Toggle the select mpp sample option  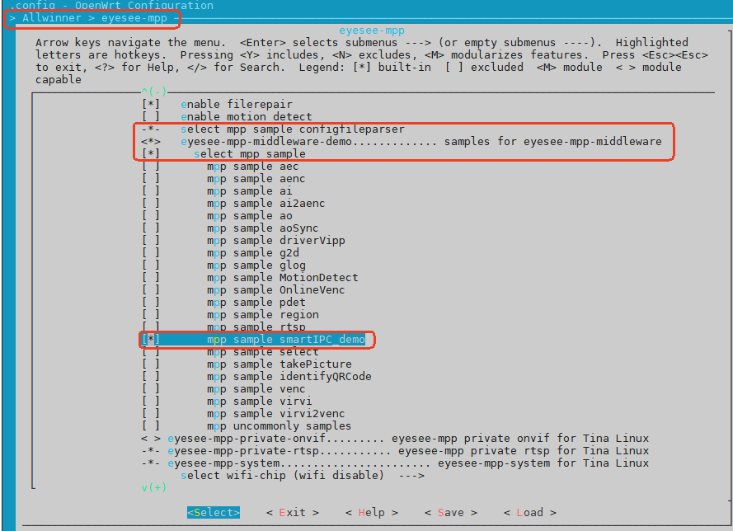[x=151, y=154]
